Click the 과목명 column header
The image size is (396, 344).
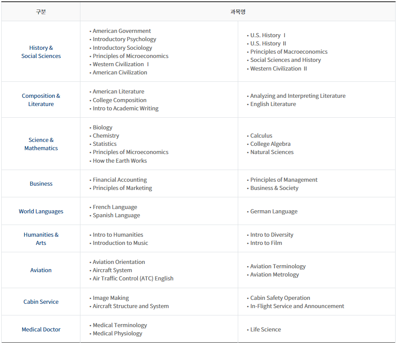238,12
